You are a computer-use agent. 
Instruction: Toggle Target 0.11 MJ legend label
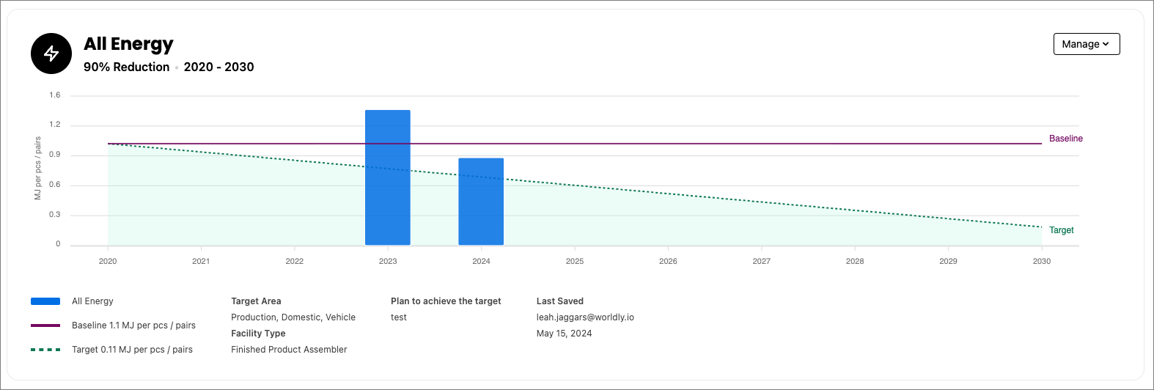132,350
